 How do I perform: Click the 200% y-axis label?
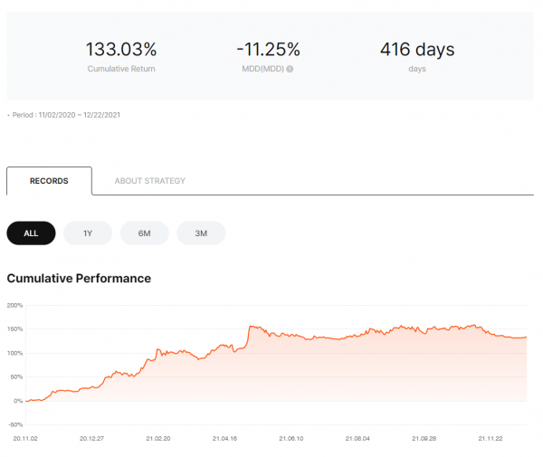14,306
